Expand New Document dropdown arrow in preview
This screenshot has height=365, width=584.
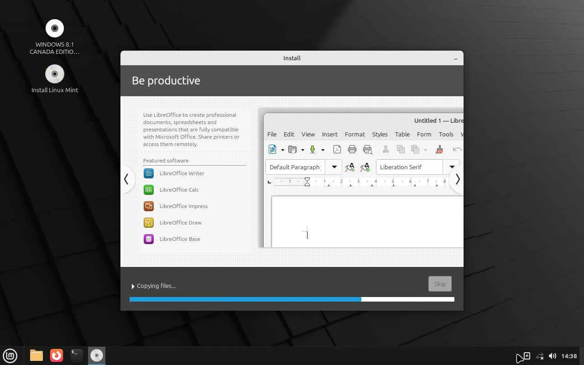282,150
